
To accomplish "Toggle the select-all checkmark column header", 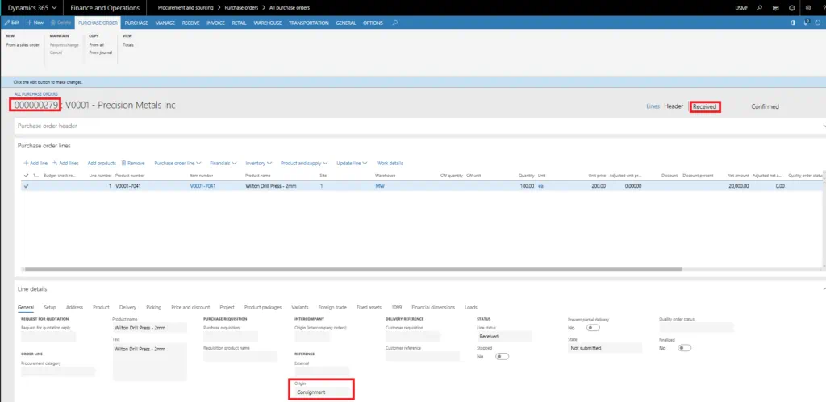I will pos(27,176).
